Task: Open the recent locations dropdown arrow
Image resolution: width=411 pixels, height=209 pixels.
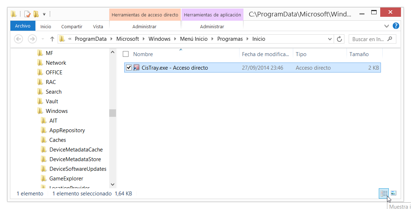Action: pyautogui.click(x=43, y=39)
